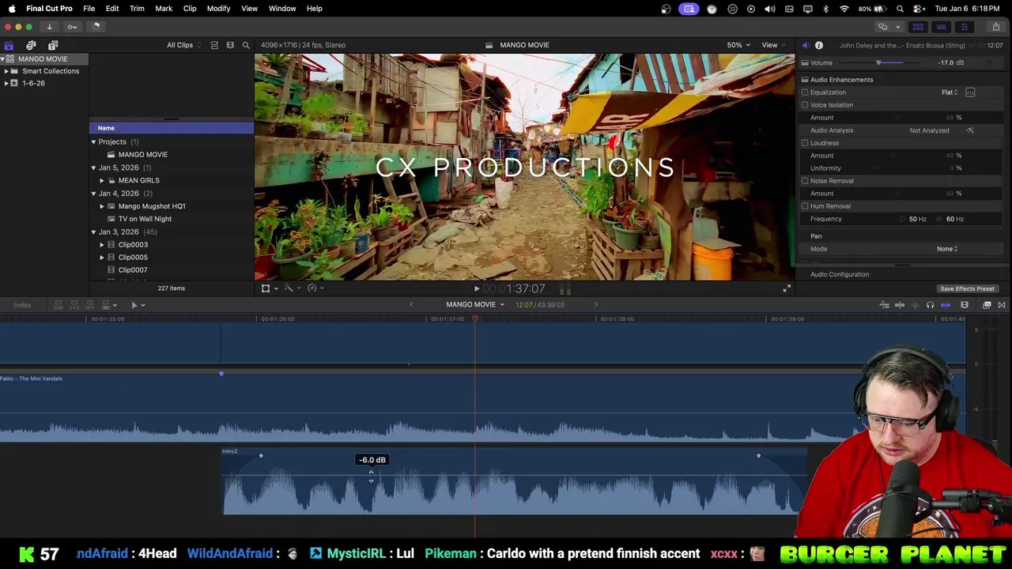Toggle the Inspector panel button

964,27
